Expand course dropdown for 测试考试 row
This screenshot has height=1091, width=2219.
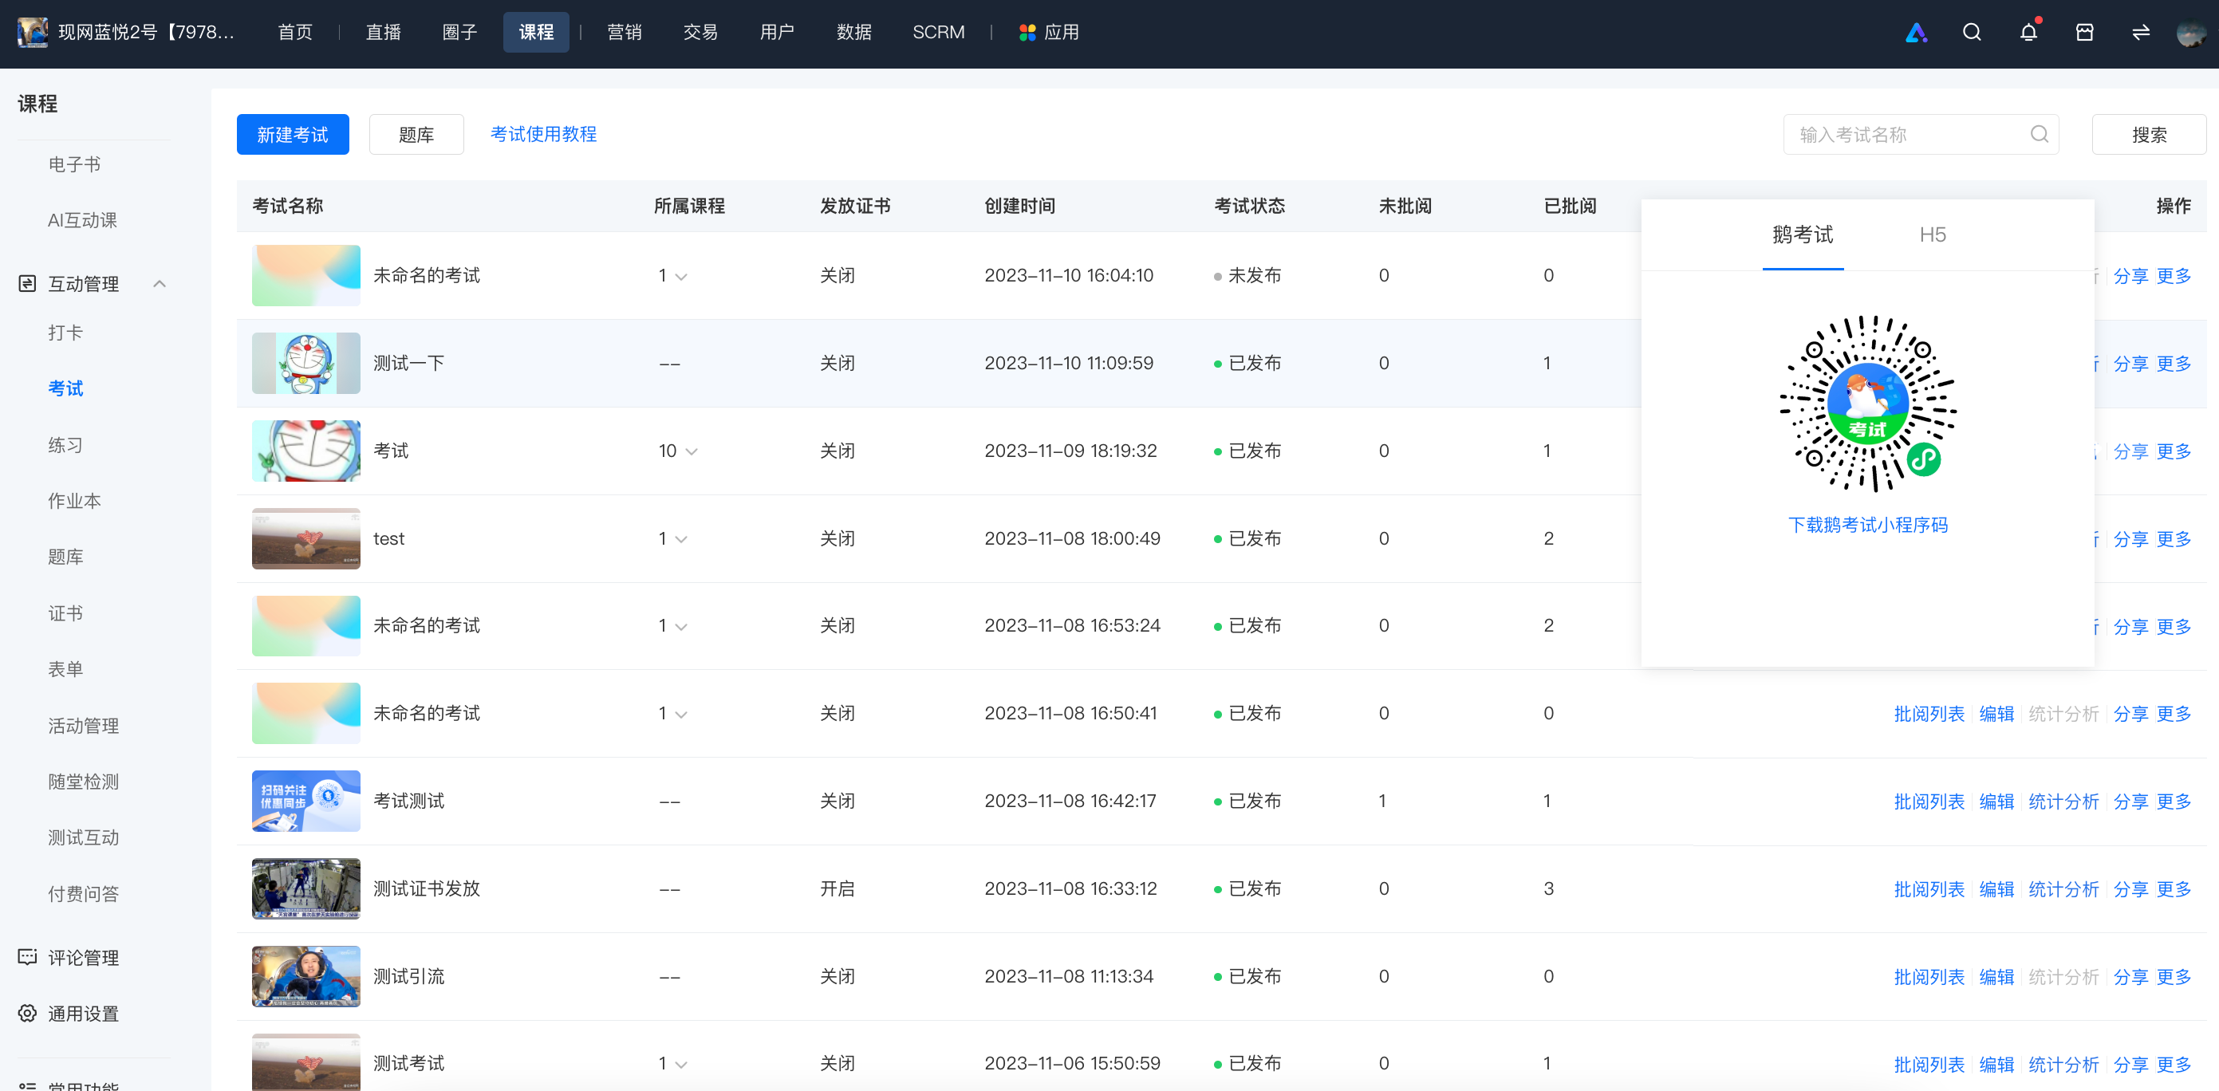point(681,1065)
